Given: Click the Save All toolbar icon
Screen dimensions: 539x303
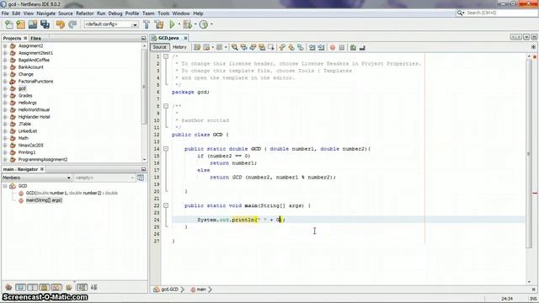Looking at the screenshot, I should (45, 24).
